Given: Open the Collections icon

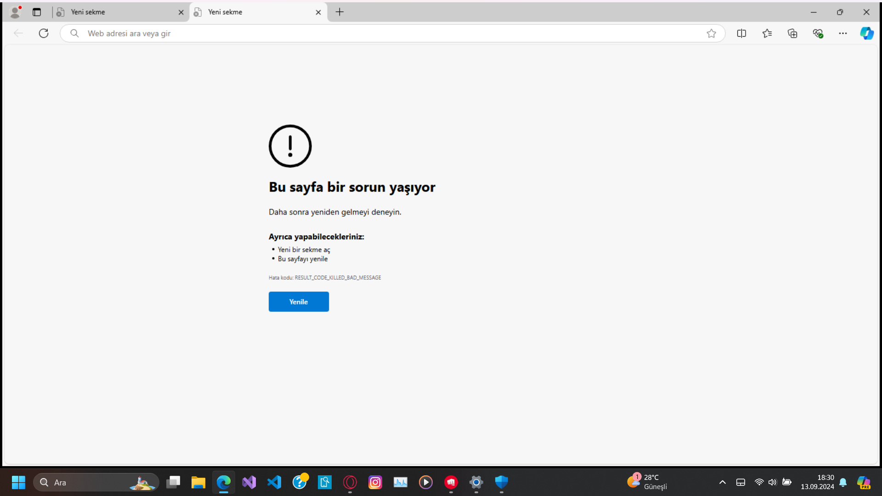Looking at the screenshot, I should coord(792,33).
